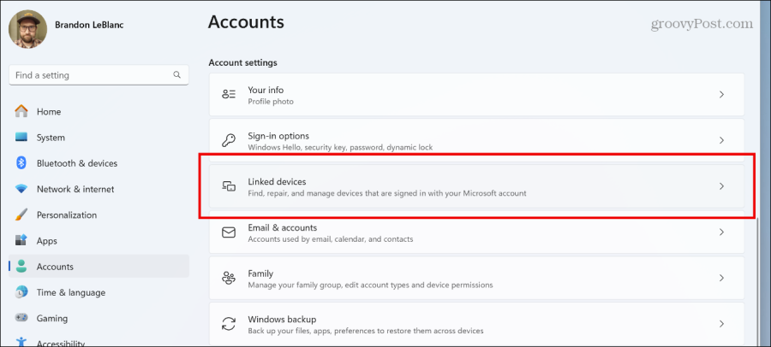771x347 pixels.
Task: Open Family title
Action: [260, 273]
